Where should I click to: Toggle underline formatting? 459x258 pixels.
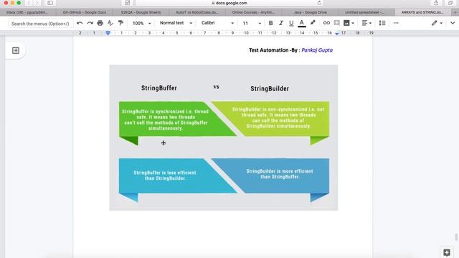click(x=291, y=23)
